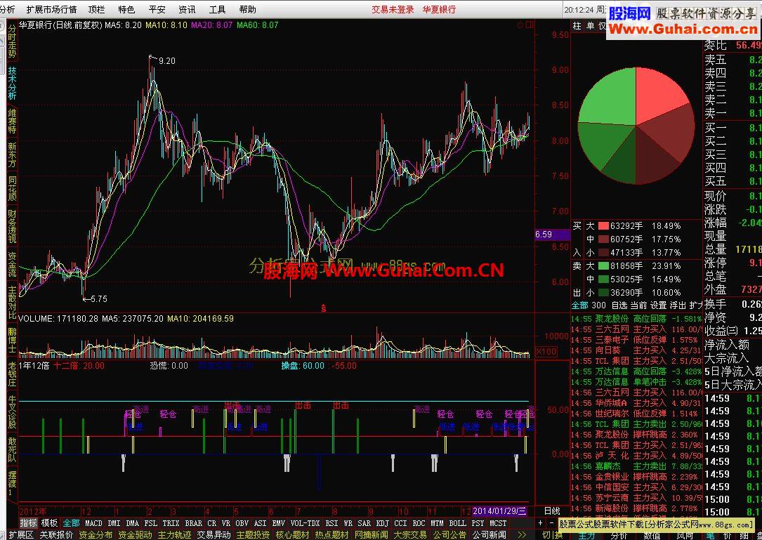Image resolution: width=762 pixels, height=540 pixels.
Task: Click the diamond icon above the price chart
Action: [520, 25]
